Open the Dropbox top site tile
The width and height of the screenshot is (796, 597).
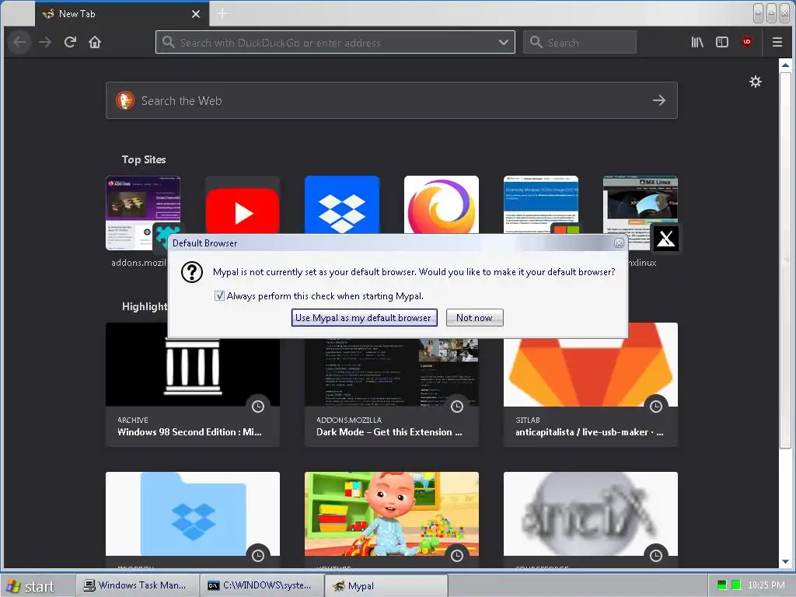click(x=342, y=205)
